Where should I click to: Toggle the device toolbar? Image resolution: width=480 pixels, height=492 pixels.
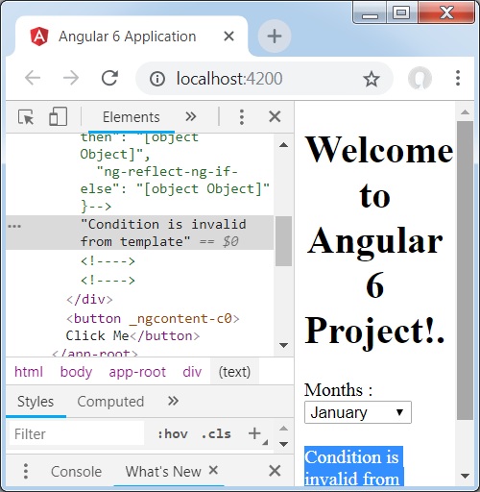pyautogui.click(x=58, y=116)
